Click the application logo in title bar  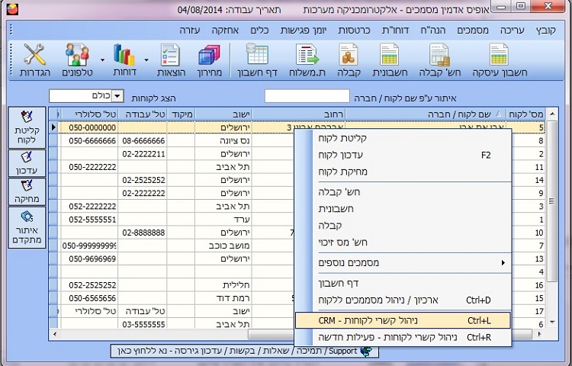coord(12,8)
